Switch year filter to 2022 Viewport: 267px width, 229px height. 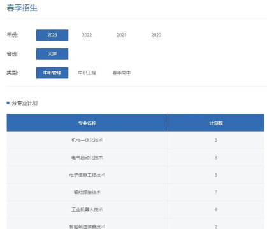tap(87, 35)
